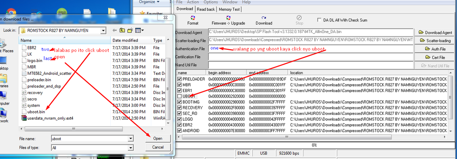The height and width of the screenshot is (159, 457).
Task: Uncheck the RECOVERY partition checkbox
Action: (179, 107)
